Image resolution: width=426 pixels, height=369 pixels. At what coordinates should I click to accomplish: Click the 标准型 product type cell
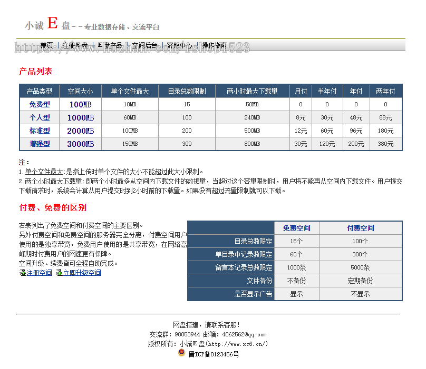[x=40, y=131]
